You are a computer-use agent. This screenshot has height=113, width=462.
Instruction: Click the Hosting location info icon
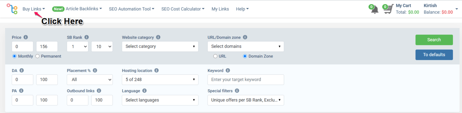156,70
